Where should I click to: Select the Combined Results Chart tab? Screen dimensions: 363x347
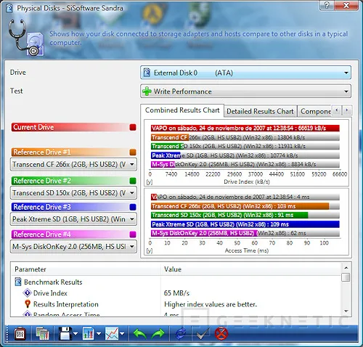182,110
